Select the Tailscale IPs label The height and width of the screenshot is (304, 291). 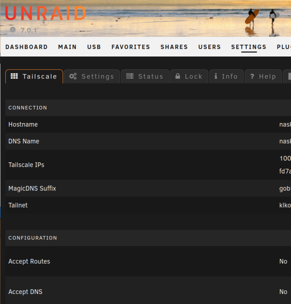[x=26, y=165]
